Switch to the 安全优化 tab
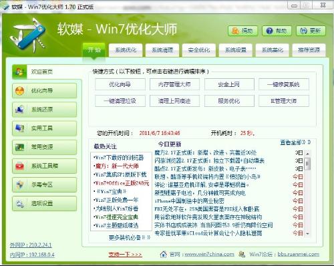334x266 pixels. click(199, 50)
